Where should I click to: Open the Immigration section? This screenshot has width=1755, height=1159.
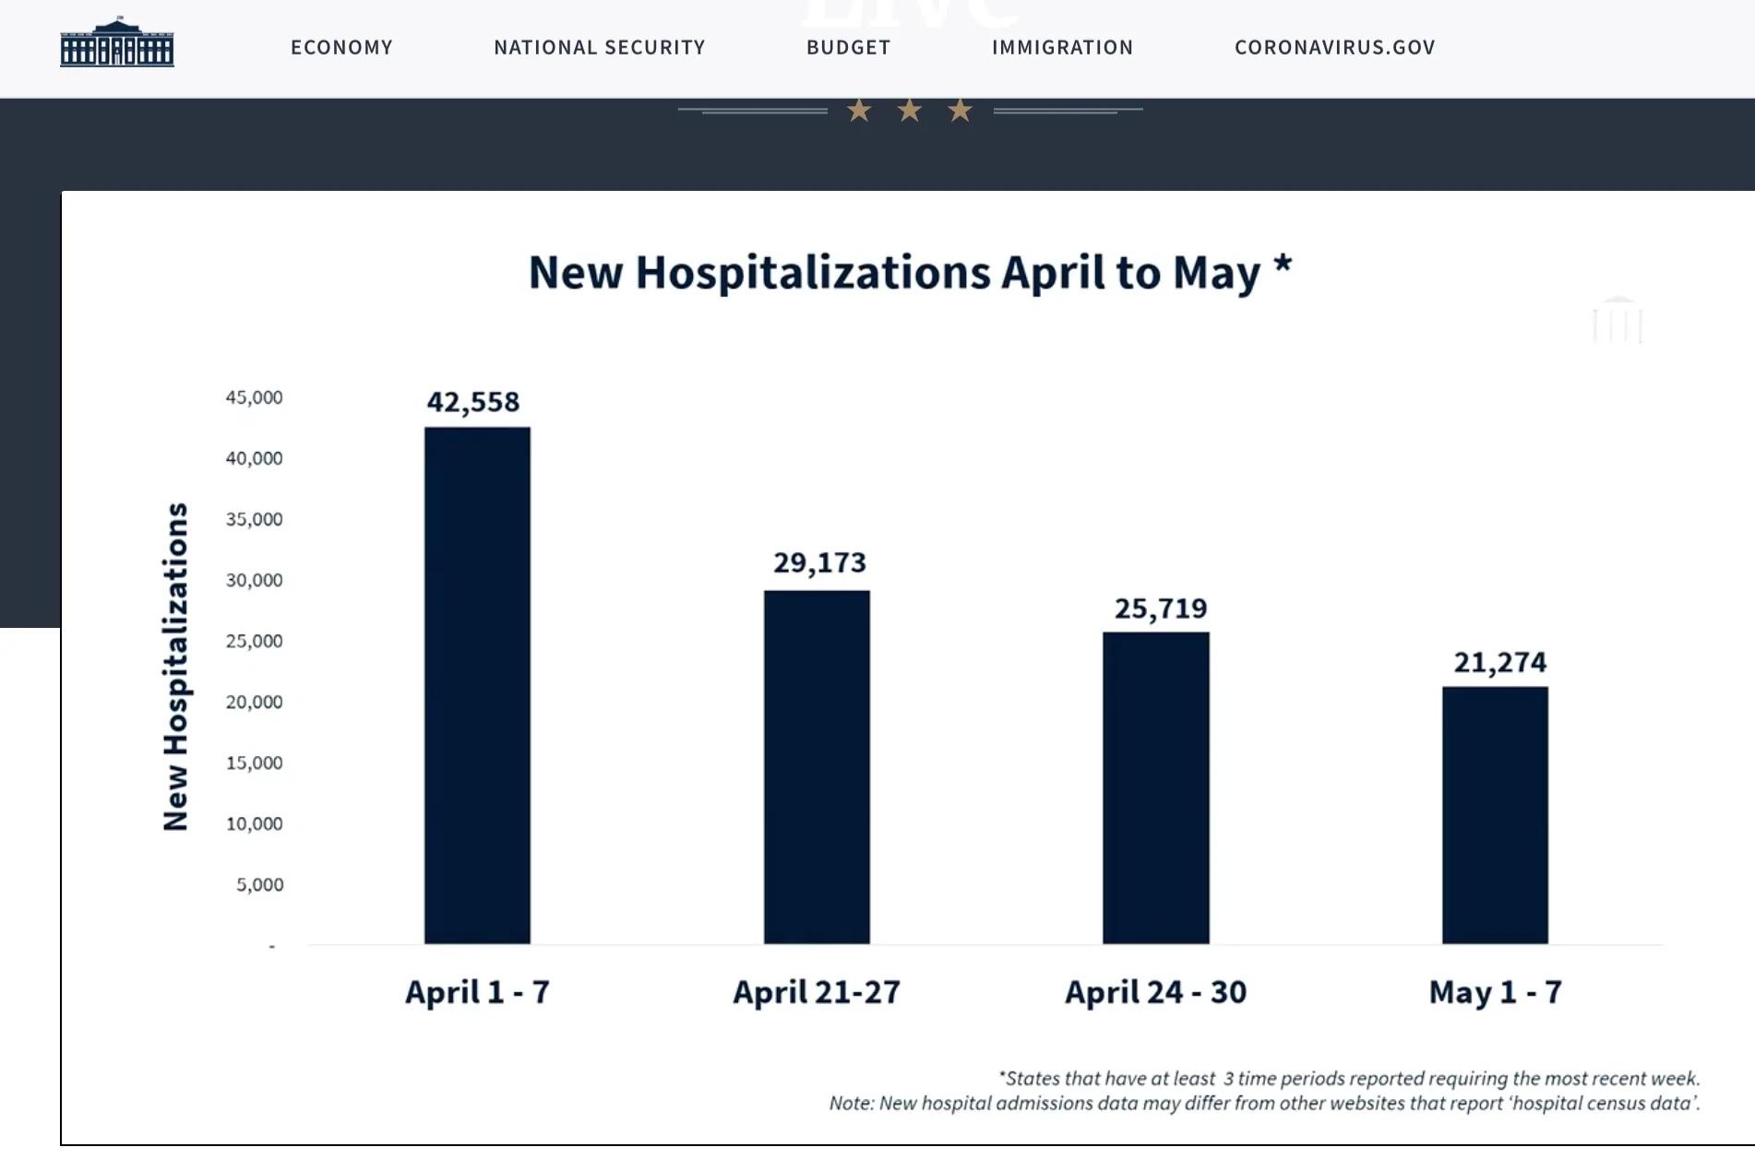[x=1062, y=47]
